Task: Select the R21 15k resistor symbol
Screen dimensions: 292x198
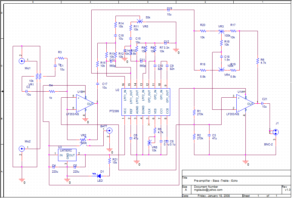Action: (x=109, y=161)
